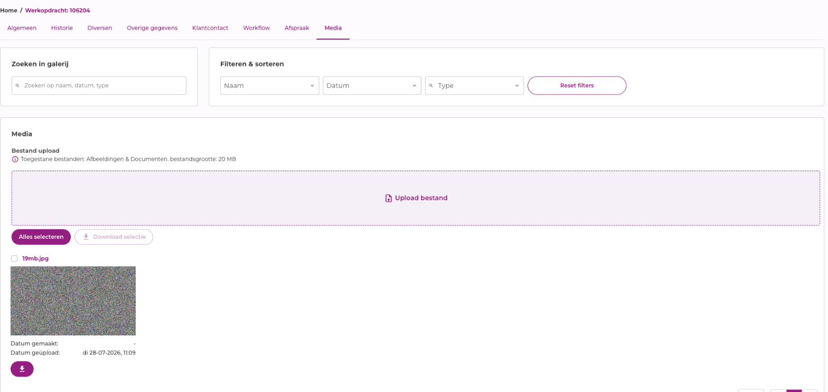Screen dimensions: 828x392
Task: Open the Afspraak tab
Action: (x=297, y=28)
